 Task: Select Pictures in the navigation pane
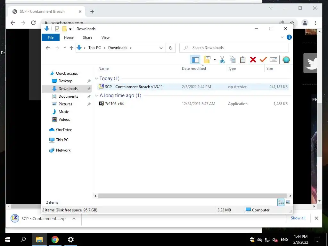click(x=65, y=104)
